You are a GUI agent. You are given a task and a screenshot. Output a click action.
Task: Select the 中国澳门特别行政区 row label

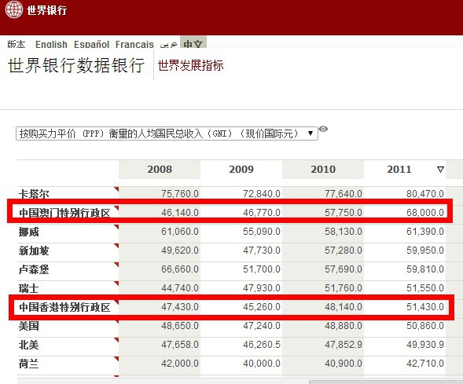coord(64,213)
